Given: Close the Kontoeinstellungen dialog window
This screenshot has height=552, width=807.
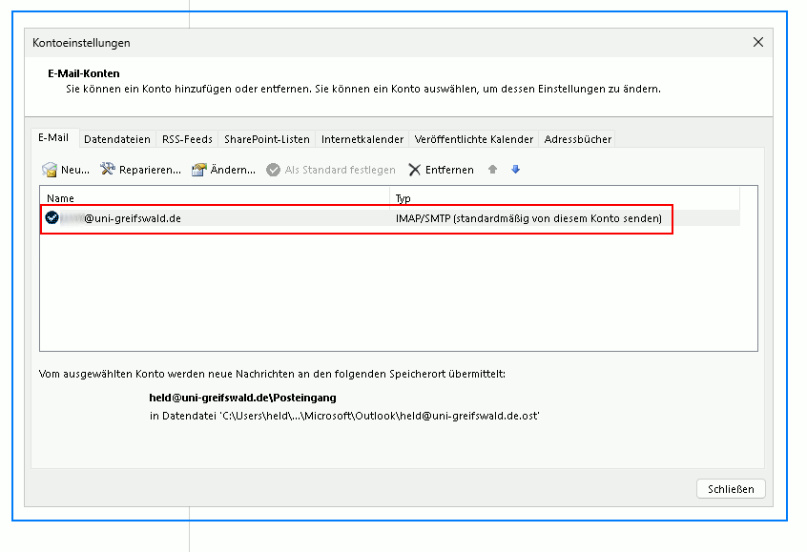Looking at the screenshot, I should pyautogui.click(x=758, y=42).
